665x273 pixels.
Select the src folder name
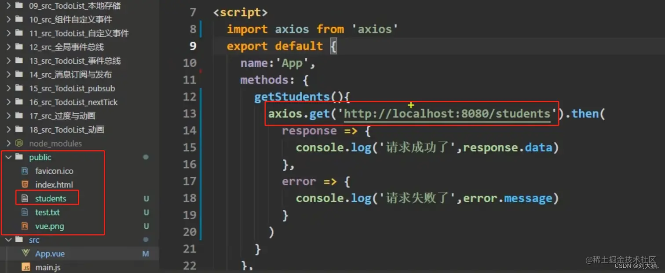coord(34,240)
